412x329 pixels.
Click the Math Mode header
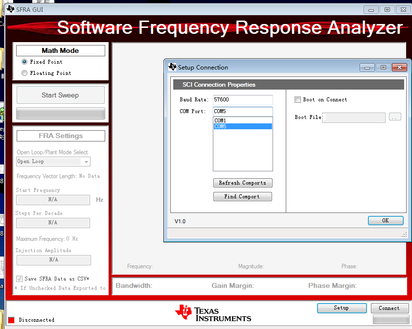(61, 50)
